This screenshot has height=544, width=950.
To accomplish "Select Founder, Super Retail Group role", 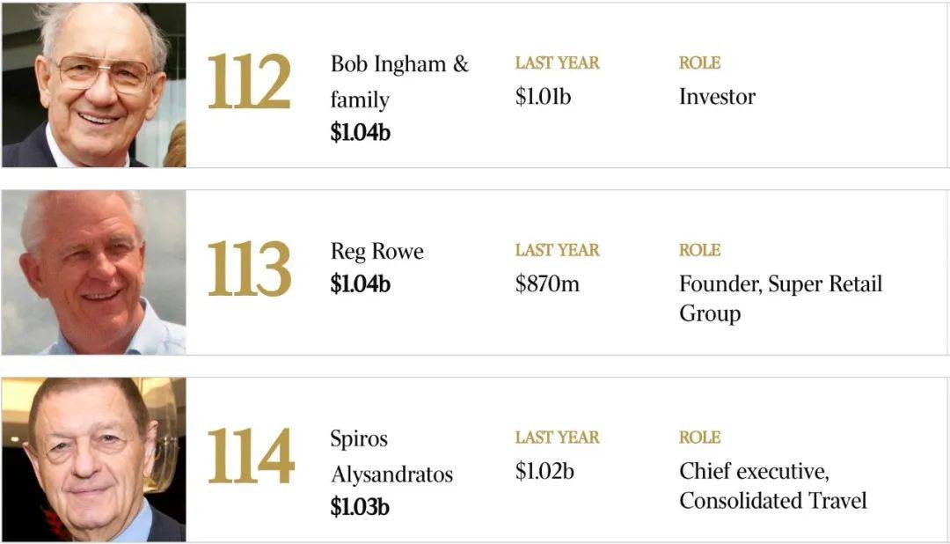I will [780, 298].
